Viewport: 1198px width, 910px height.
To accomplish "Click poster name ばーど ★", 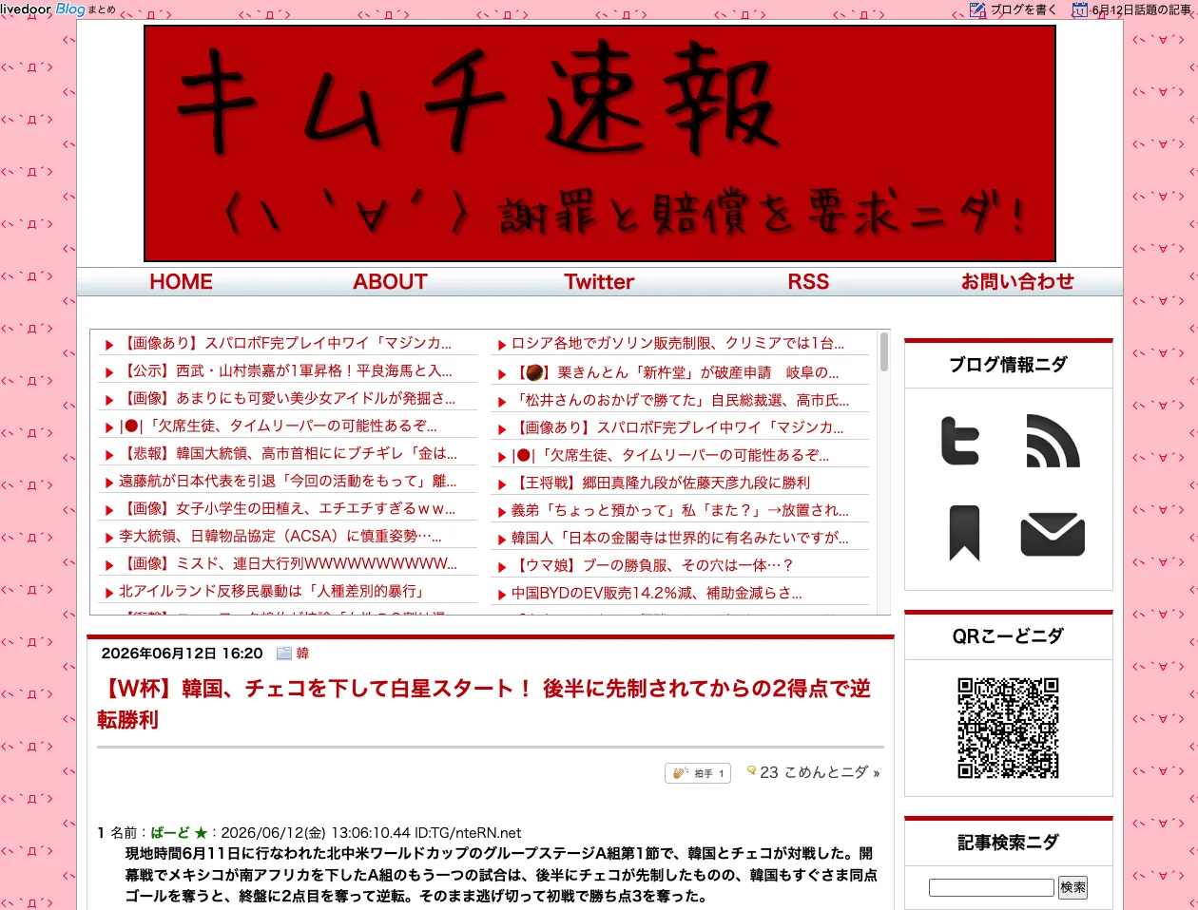I will pos(179,833).
